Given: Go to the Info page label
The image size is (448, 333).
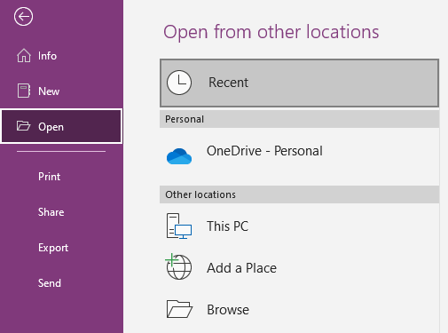Looking at the screenshot, I should coord(47,56).
